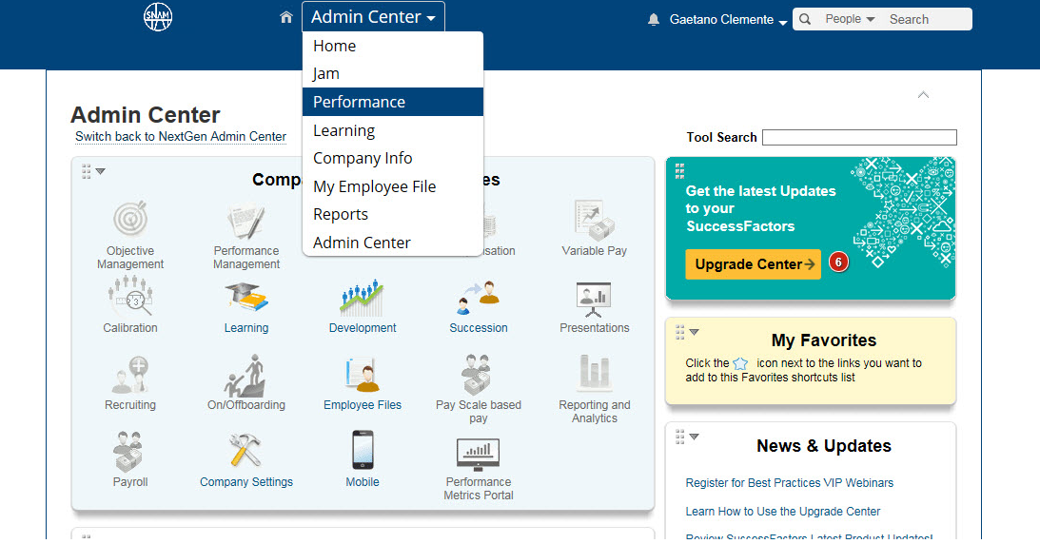Open the Presentations icon
The image size is (1040, 544).
[595, 299]
